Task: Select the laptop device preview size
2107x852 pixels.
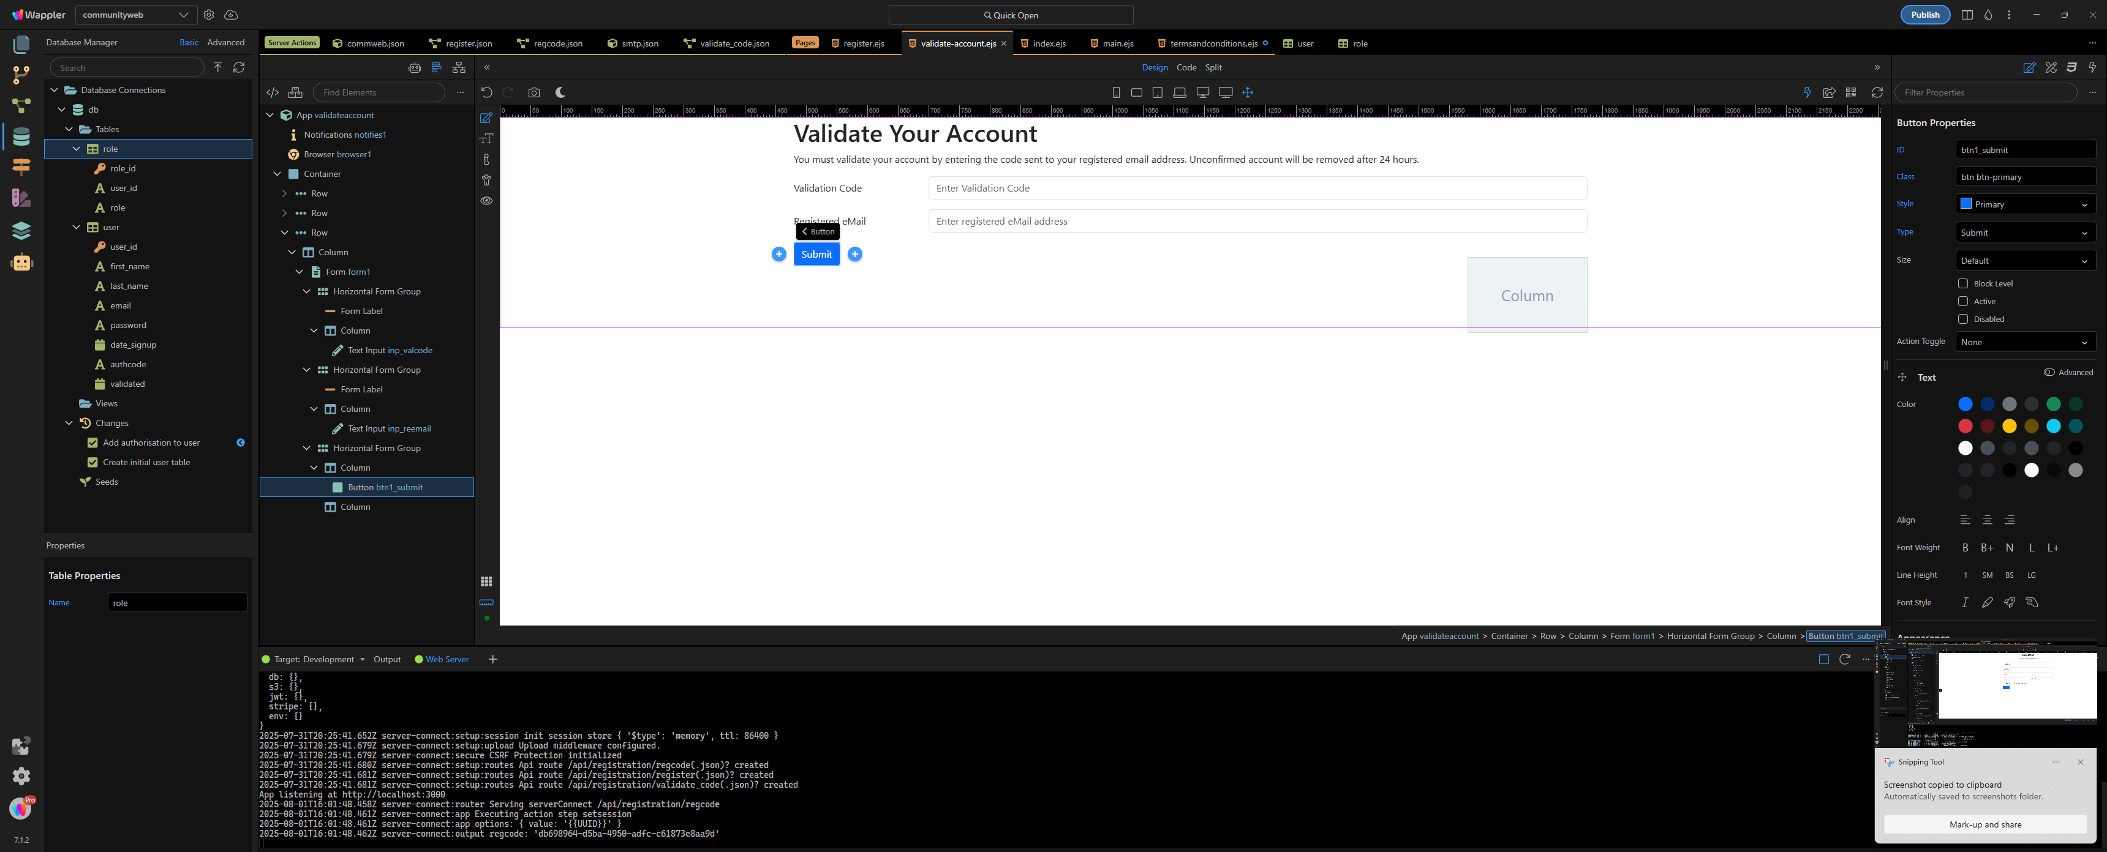Action: pos(1180,92)
